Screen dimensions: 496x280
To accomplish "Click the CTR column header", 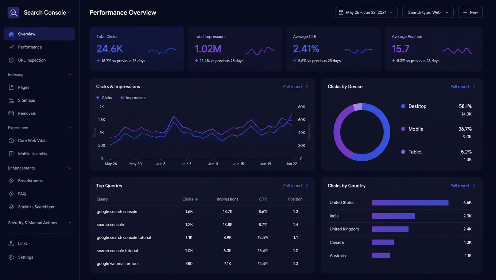I will (263, 199).
